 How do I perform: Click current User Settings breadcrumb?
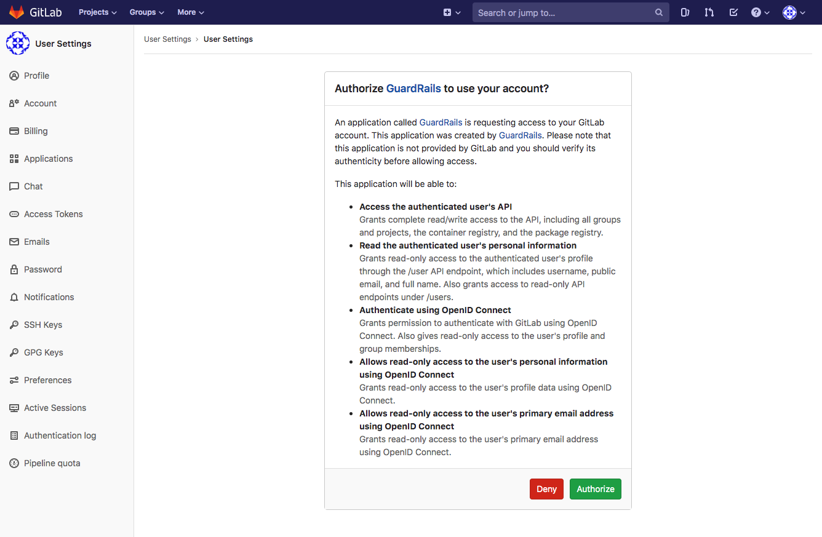pyautogui.click(x=228, y=39)
